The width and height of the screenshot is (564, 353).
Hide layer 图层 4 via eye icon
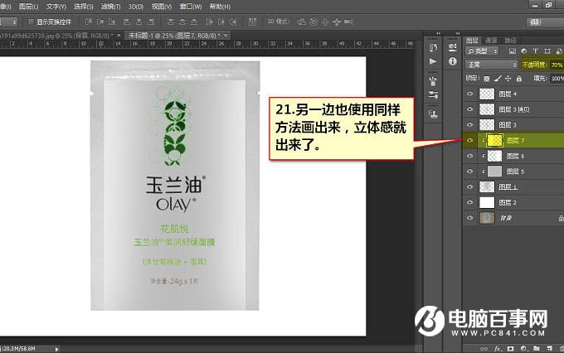point(469,94)
